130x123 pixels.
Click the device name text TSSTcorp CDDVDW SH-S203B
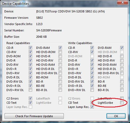[65, 11]
